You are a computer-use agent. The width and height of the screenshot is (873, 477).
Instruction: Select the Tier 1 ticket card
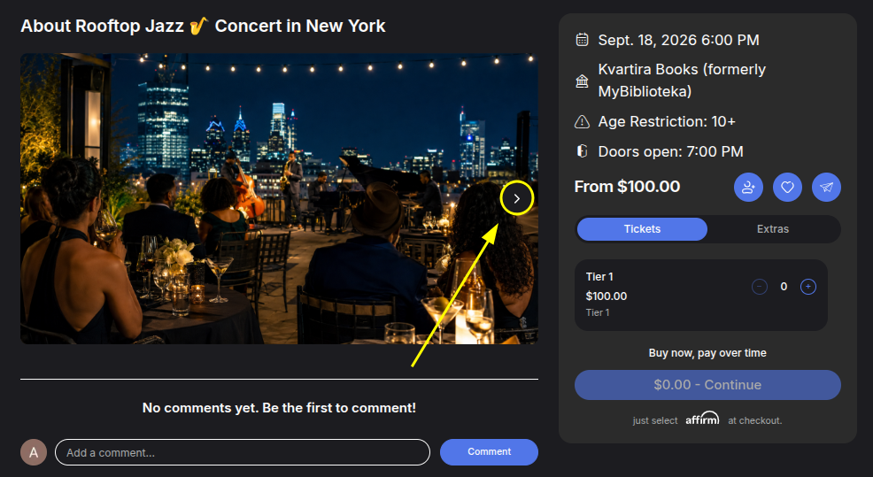click(x=701, y=295)
